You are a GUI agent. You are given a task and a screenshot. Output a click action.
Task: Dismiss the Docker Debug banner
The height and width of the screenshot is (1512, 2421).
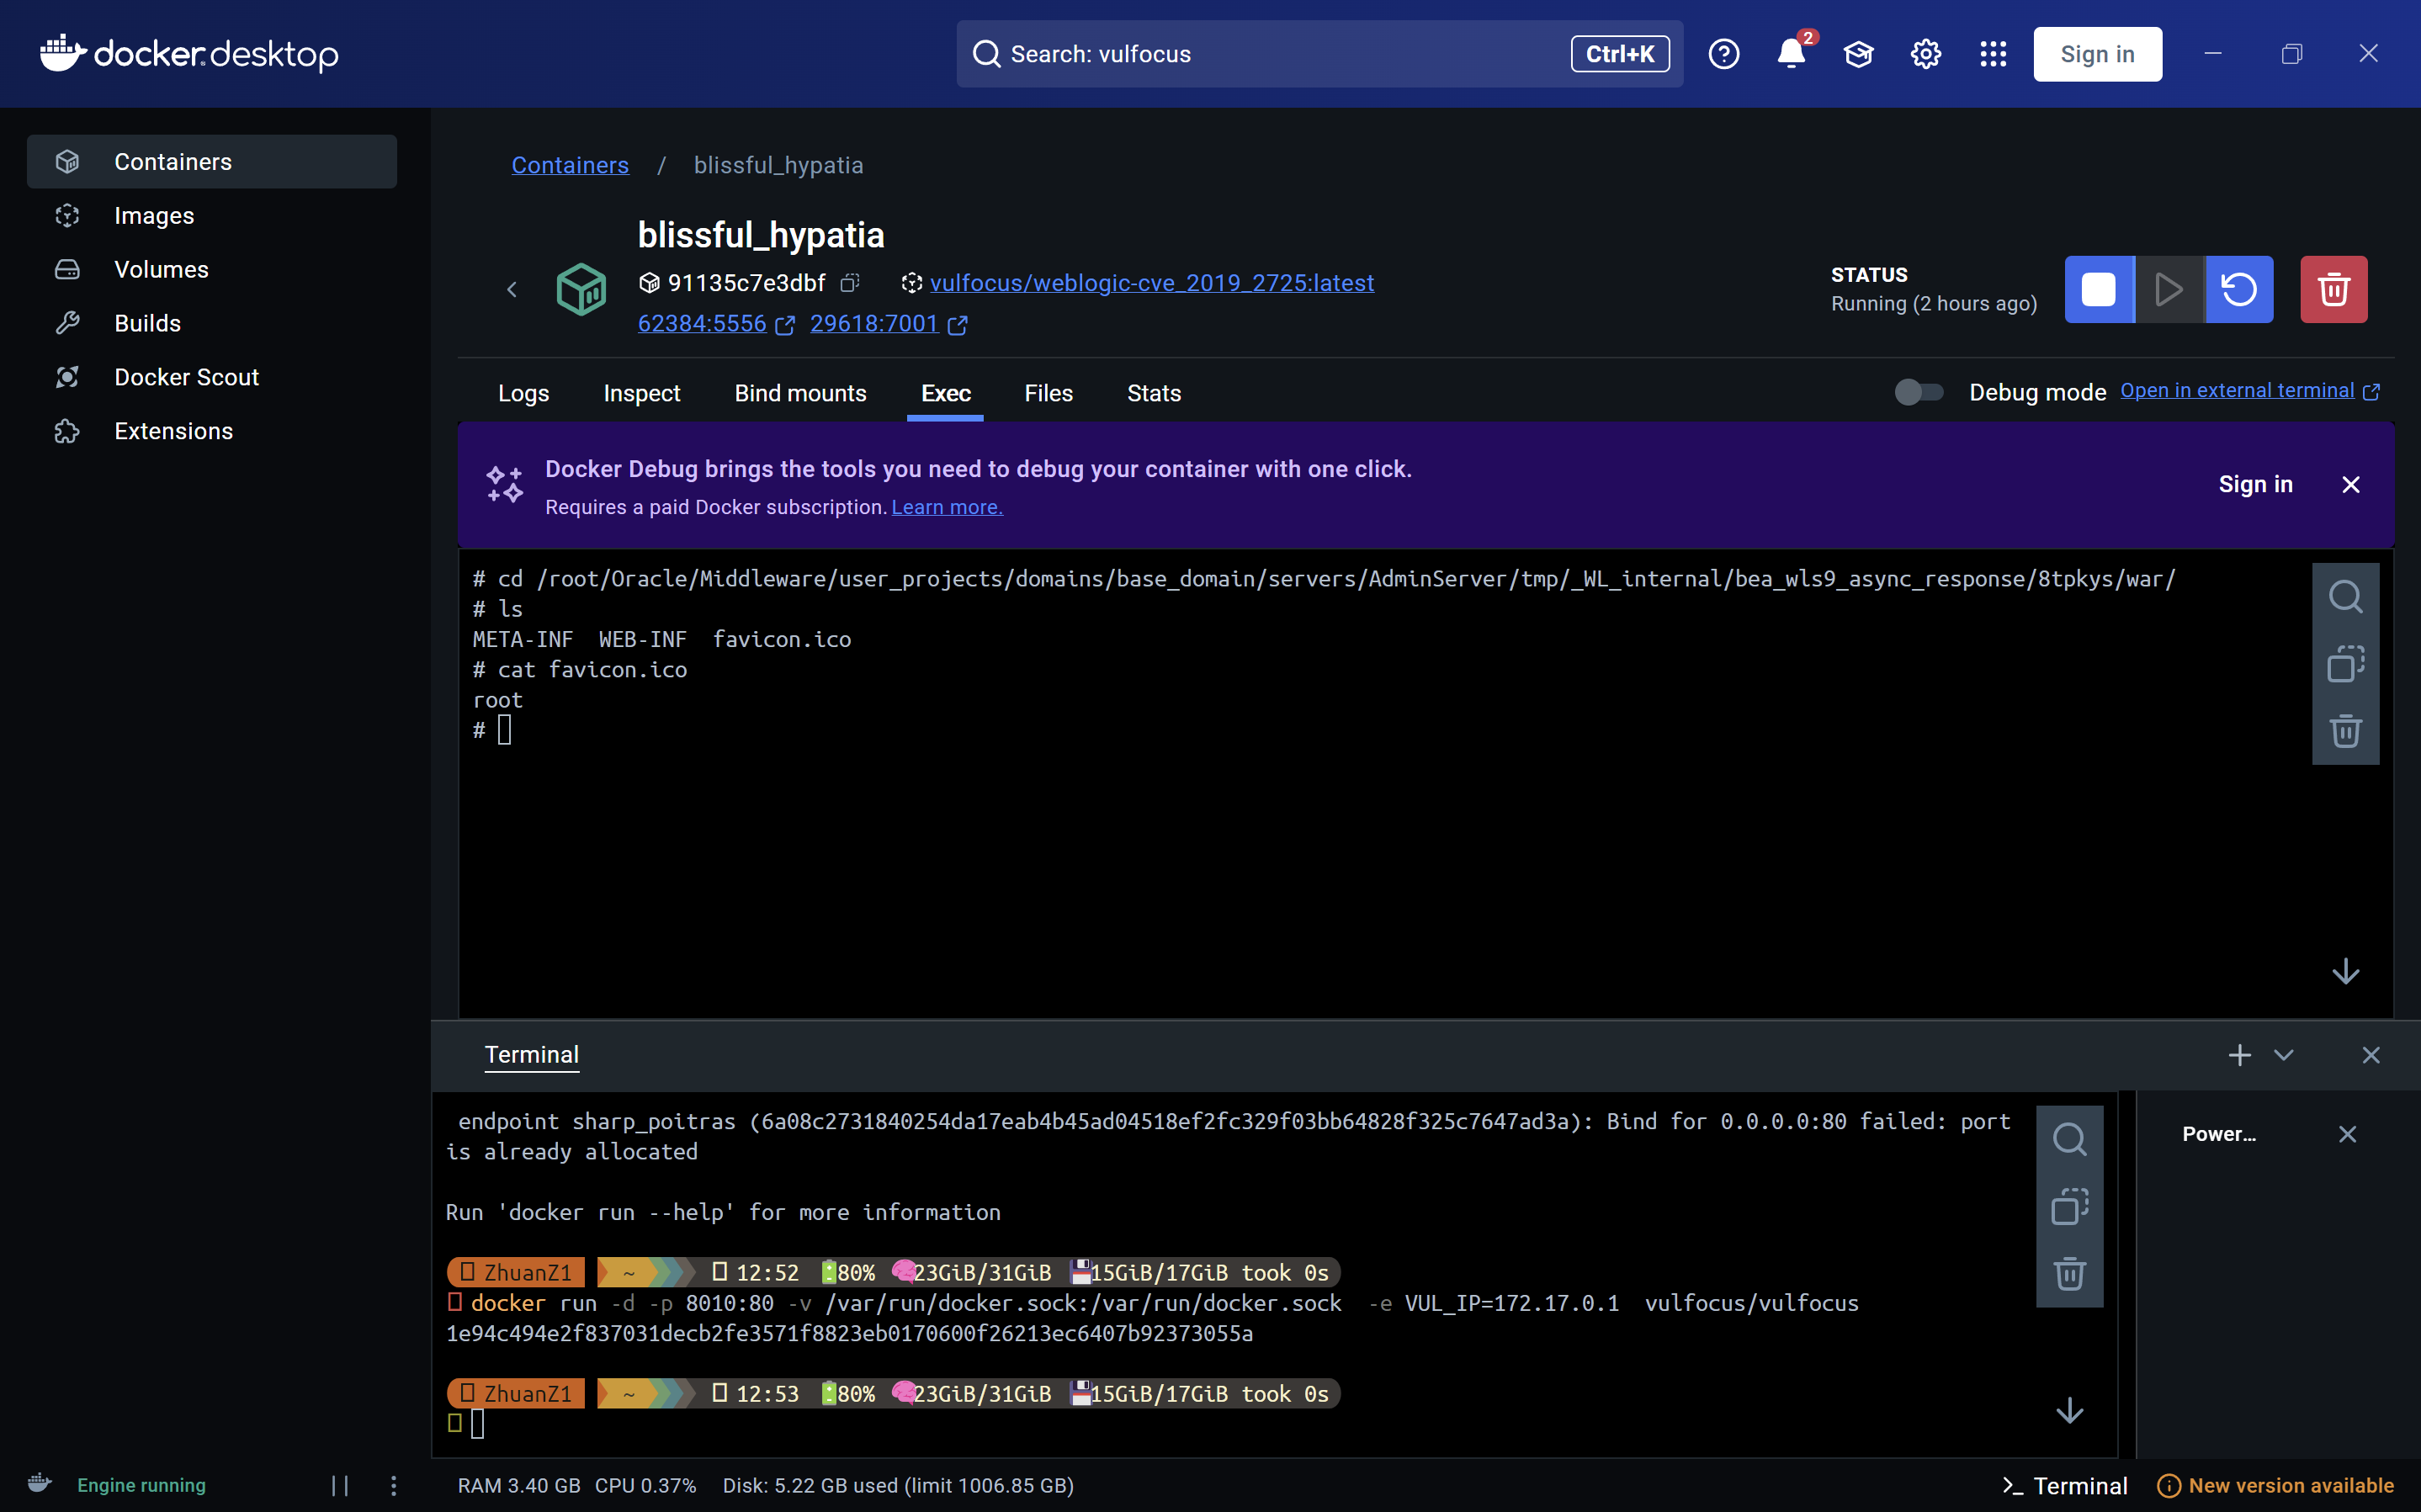pyautogui.click(x=2351, y=485)
